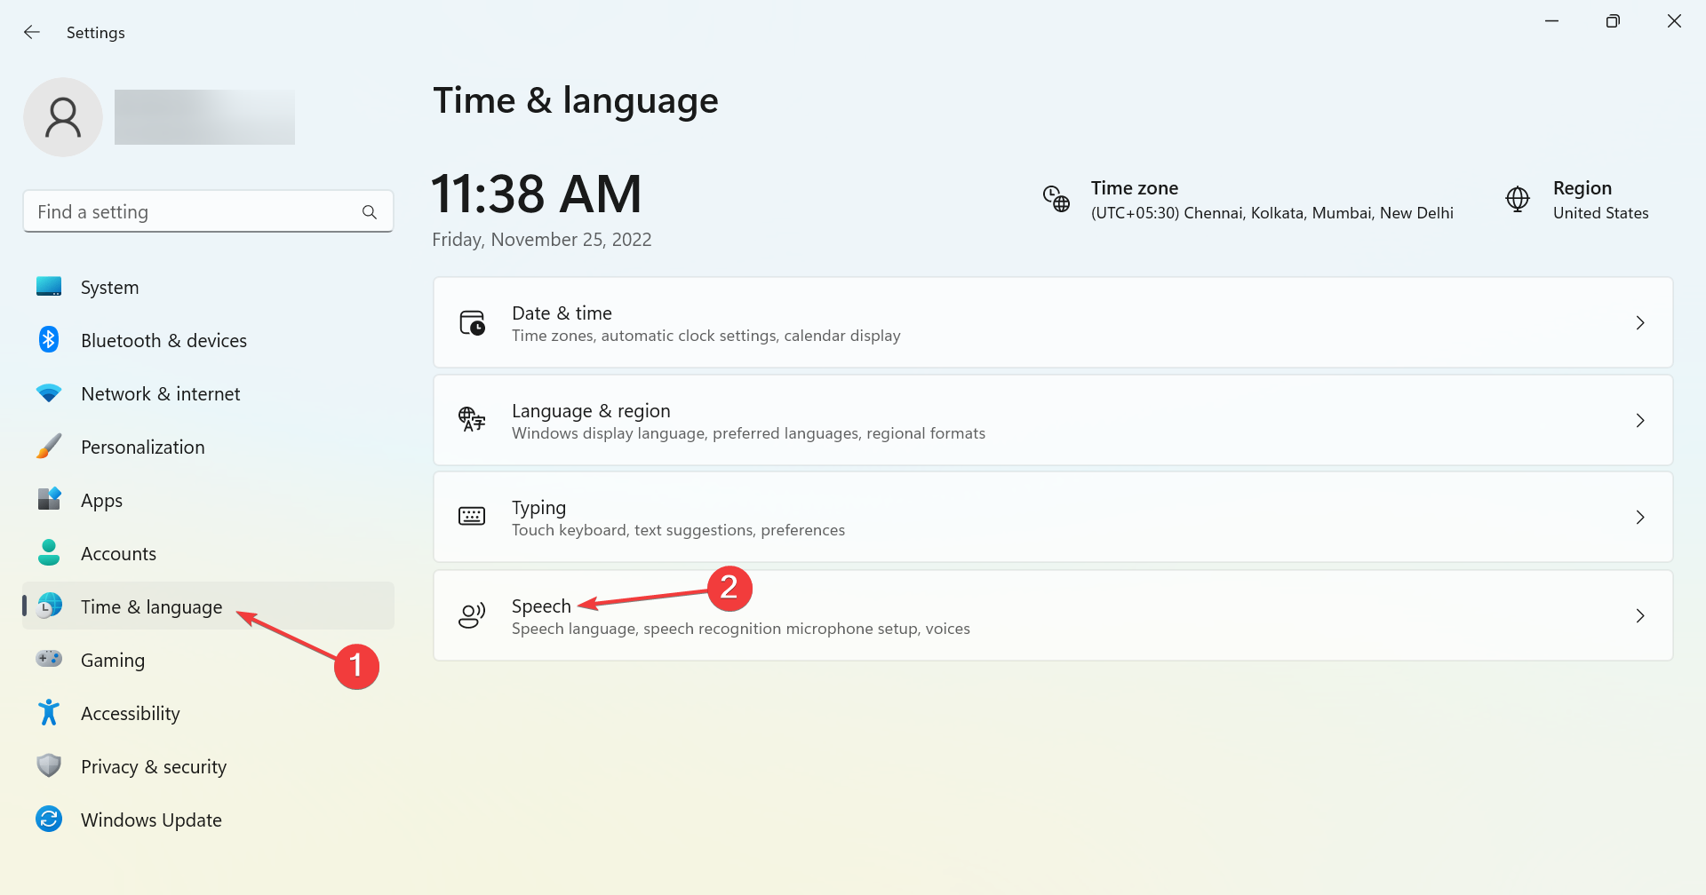The height and width of the screenshot is (895, 1706).
Task: Open the Time zone setting
Action: tap(1248, 200)
